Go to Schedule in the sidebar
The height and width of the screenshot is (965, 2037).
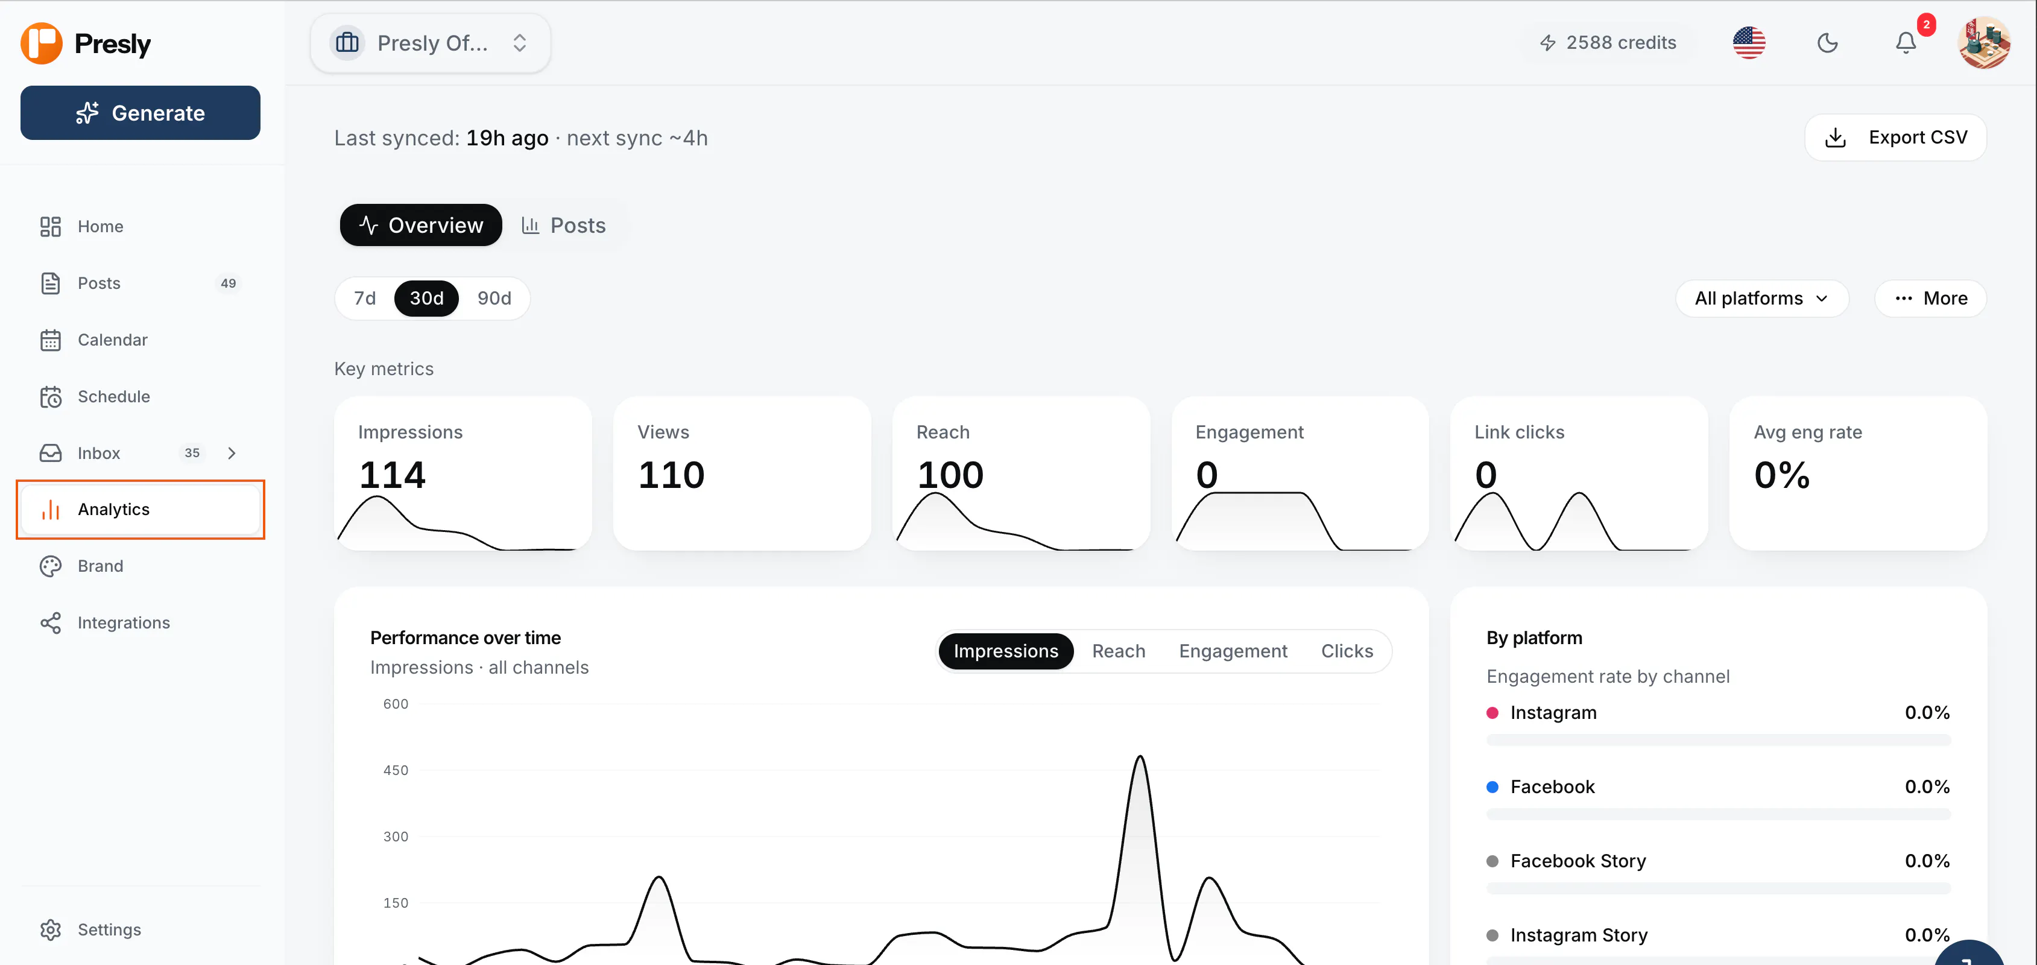(140, 396)
